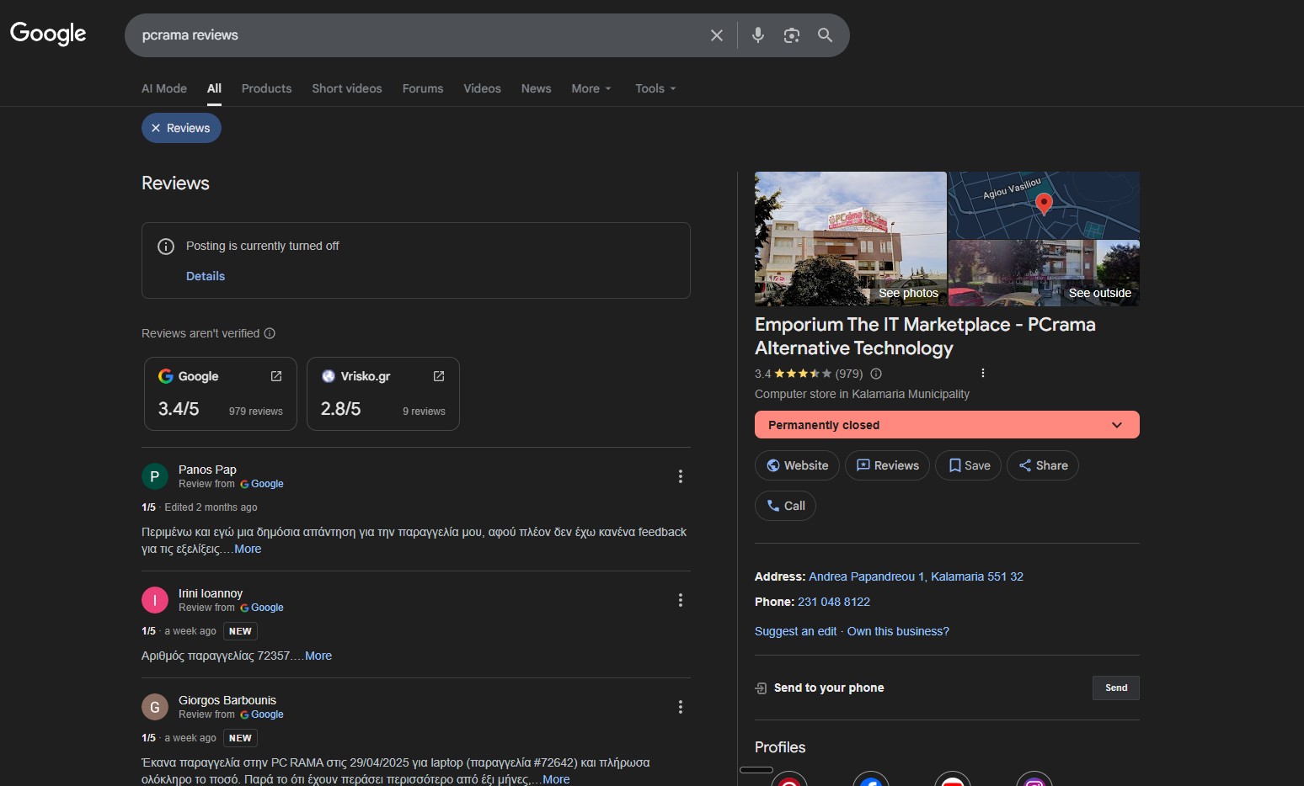Click the info icon beside the 979 rating count
The width and height of the screenshot is (1304, 786).
pos(875,374)
